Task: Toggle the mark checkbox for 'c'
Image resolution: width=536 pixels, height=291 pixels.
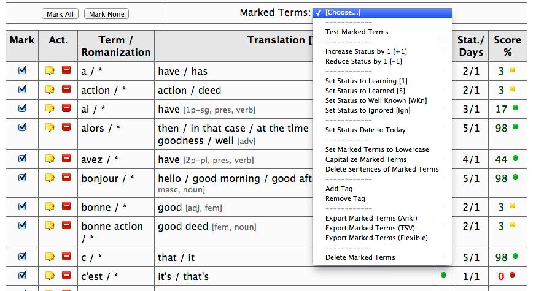Action: pyautogui.click(x=23, y=257)
